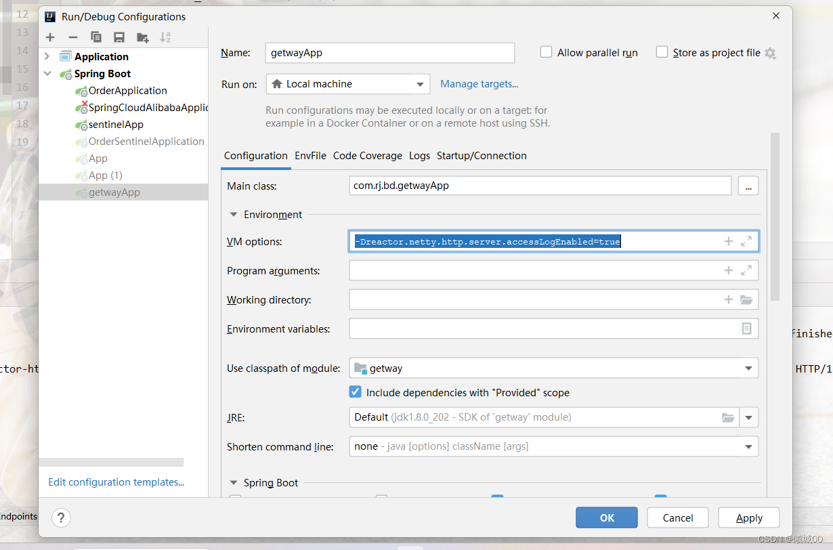Browse for main class with the ellipsis button
The image size is (833, 550).
[x=748, y=186]
